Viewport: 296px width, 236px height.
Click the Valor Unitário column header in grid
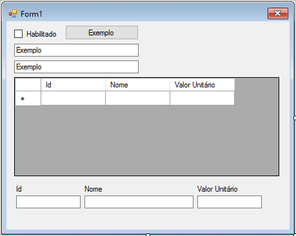[202, 85]
